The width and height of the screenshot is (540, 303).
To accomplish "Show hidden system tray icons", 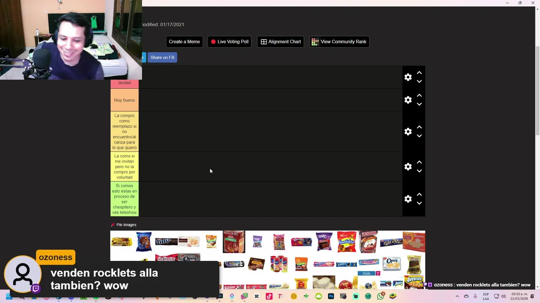I will click(457, 296).
